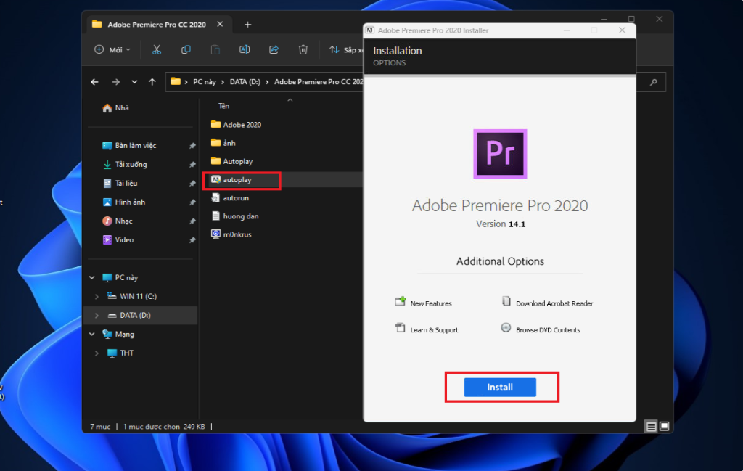Select WIN 11 (C:) drive in the tree
The image size is (743, 471).
[x=132, y=297]
